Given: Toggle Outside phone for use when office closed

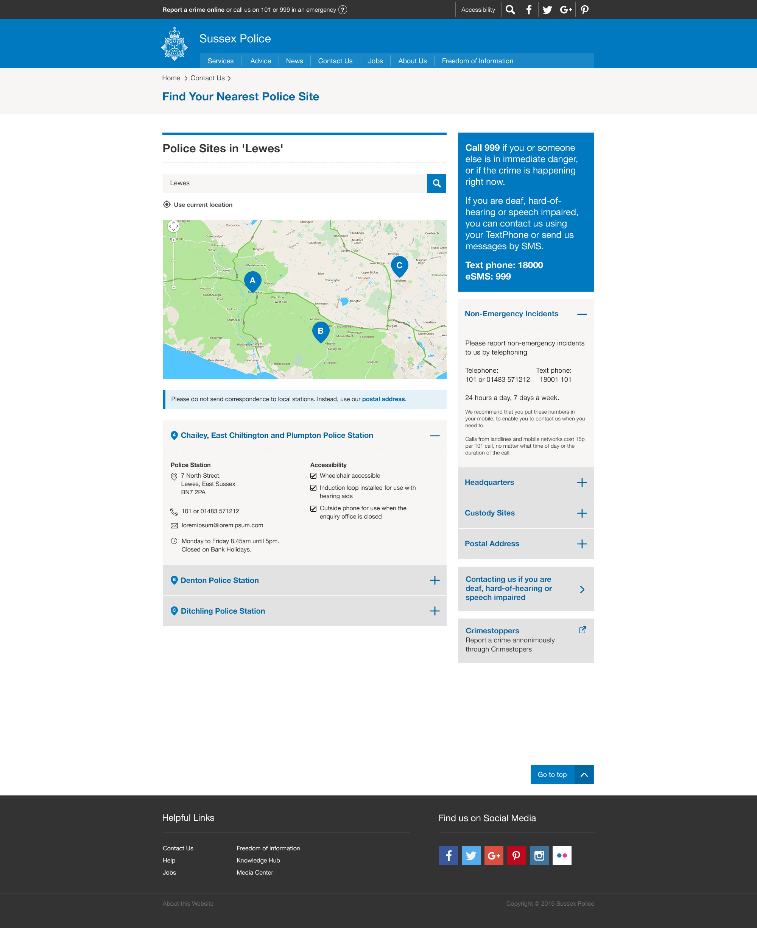Looking at the screenshot, I should (x=313, y=508).
